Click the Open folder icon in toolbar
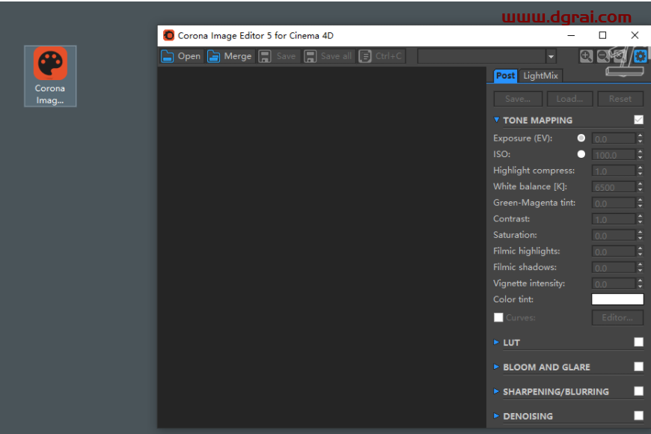The width and height of the screenshot is (651, 434). (x=168, y=56)
